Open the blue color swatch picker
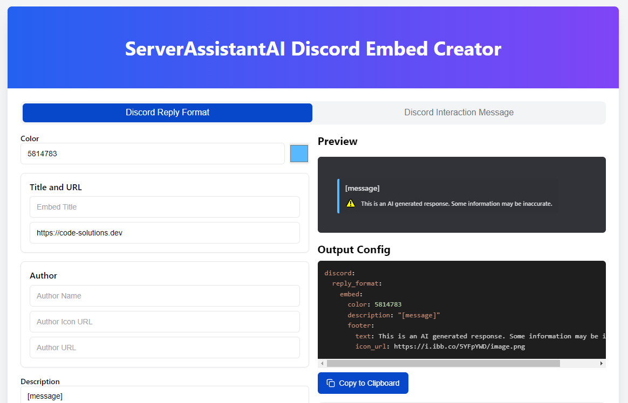628x403 pixels. coord(299,154)
